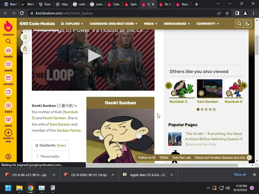259x194 pixels.
Task: Open the tab search chevron
Action: [x=218, y=4]
